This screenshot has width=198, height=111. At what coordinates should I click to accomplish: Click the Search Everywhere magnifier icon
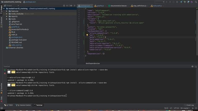(196, 2)
